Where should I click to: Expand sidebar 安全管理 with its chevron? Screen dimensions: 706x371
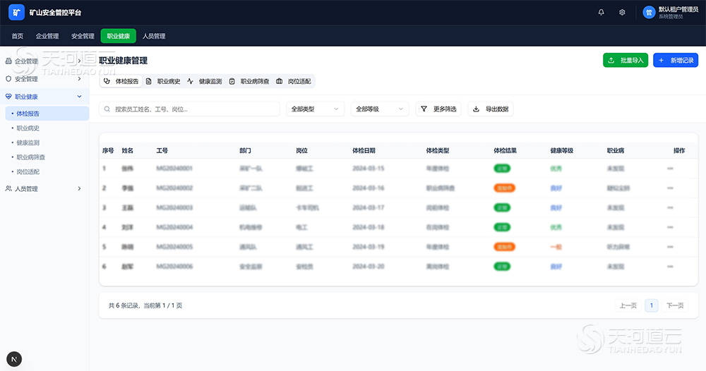(79, 79)
